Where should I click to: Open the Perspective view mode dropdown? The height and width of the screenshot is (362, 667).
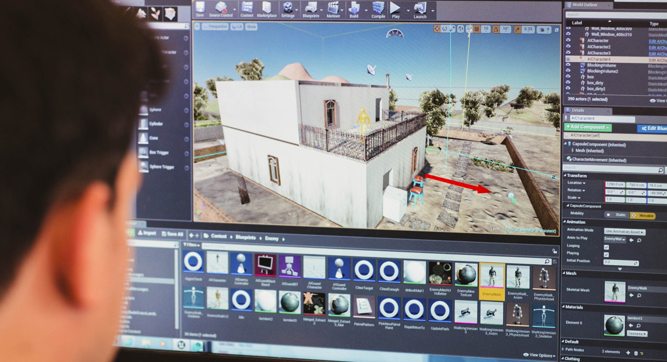(x=215, y=26)
